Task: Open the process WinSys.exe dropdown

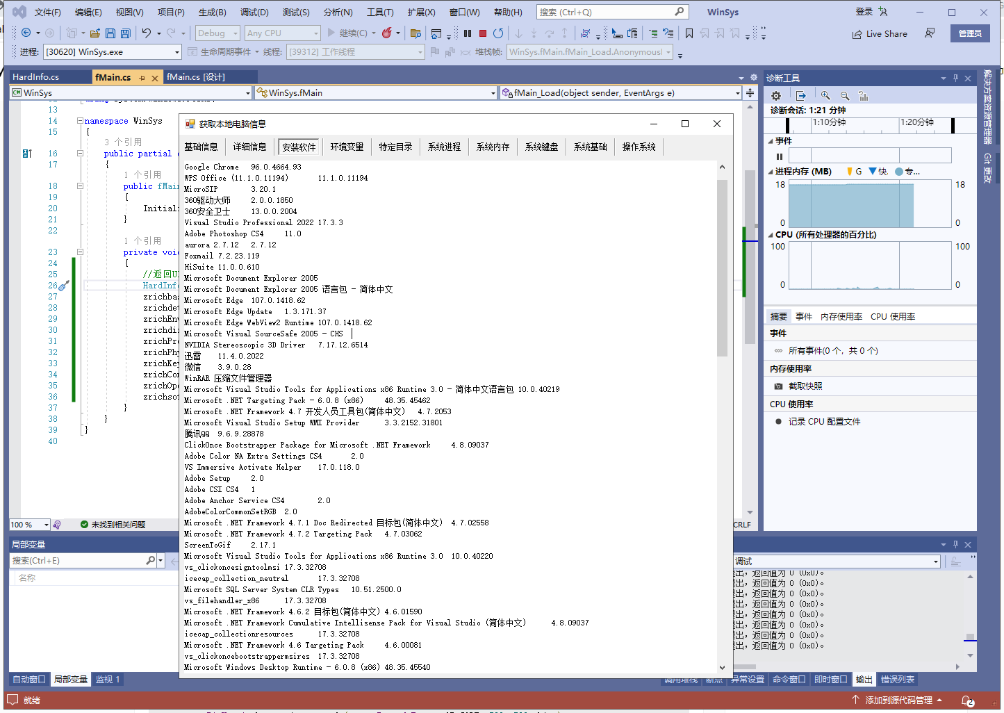Action: (113, 52)
